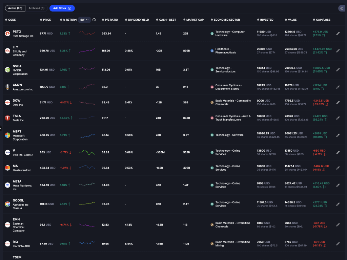Open the PSTG Pure Storage Inc link

tap(23, 34)
